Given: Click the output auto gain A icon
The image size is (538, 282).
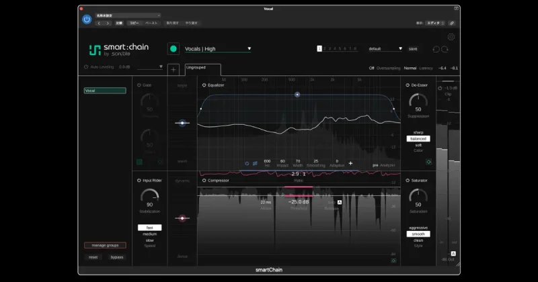Looking at the screenshot, I should point(453,254).
